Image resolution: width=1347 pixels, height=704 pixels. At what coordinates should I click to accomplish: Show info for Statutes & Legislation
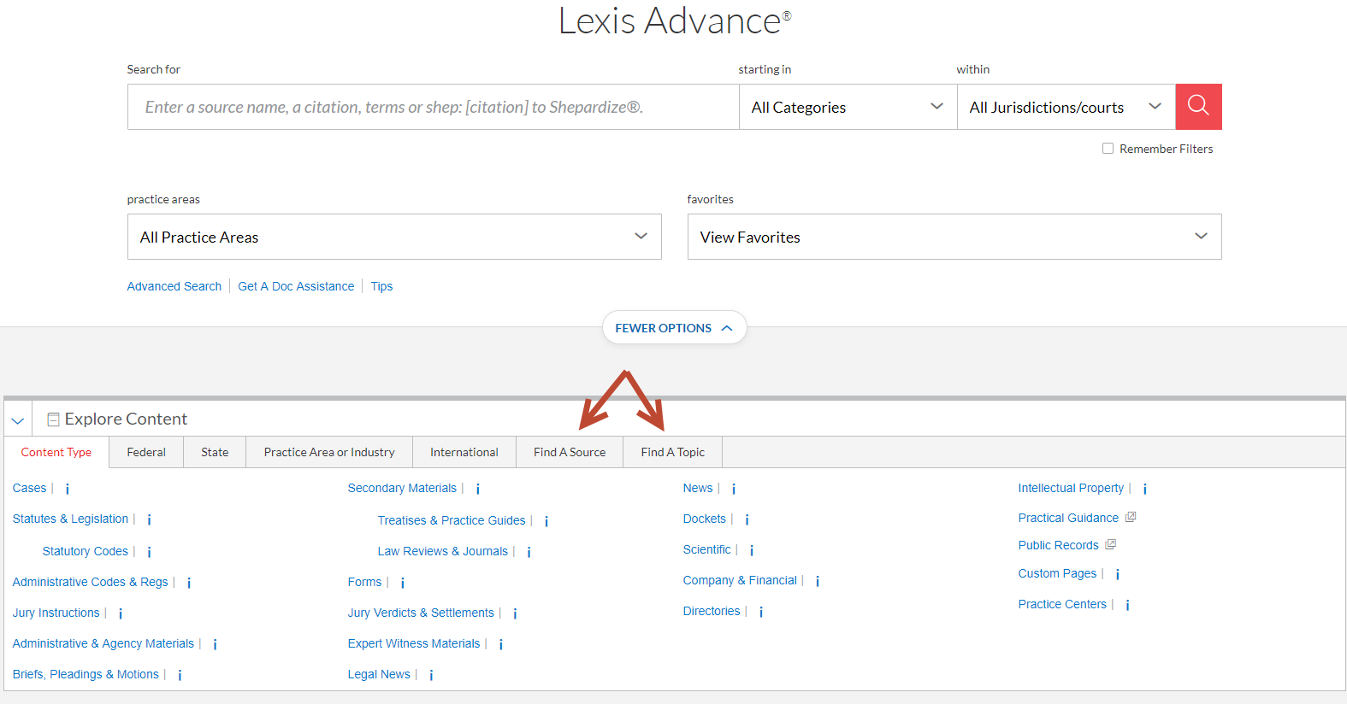pos(150,519)
